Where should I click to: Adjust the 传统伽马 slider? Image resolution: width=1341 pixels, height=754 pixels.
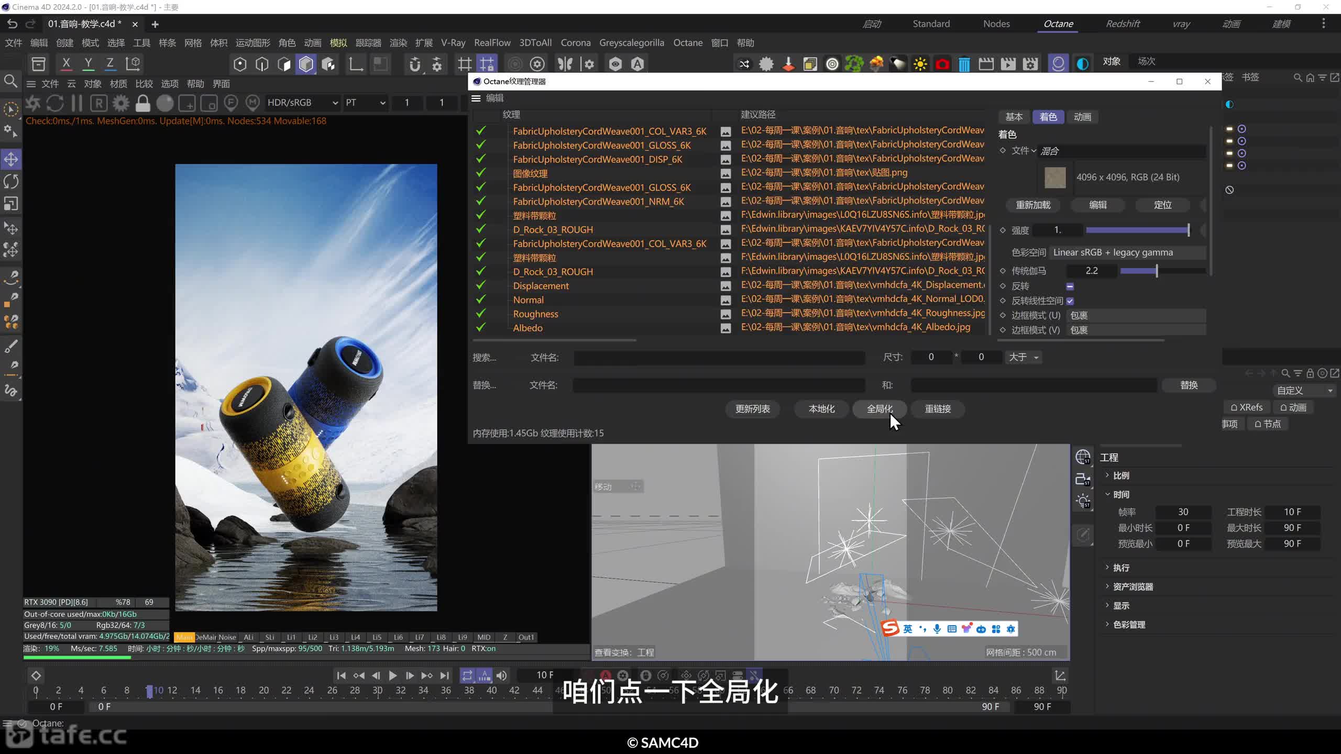coord(1162,271)
